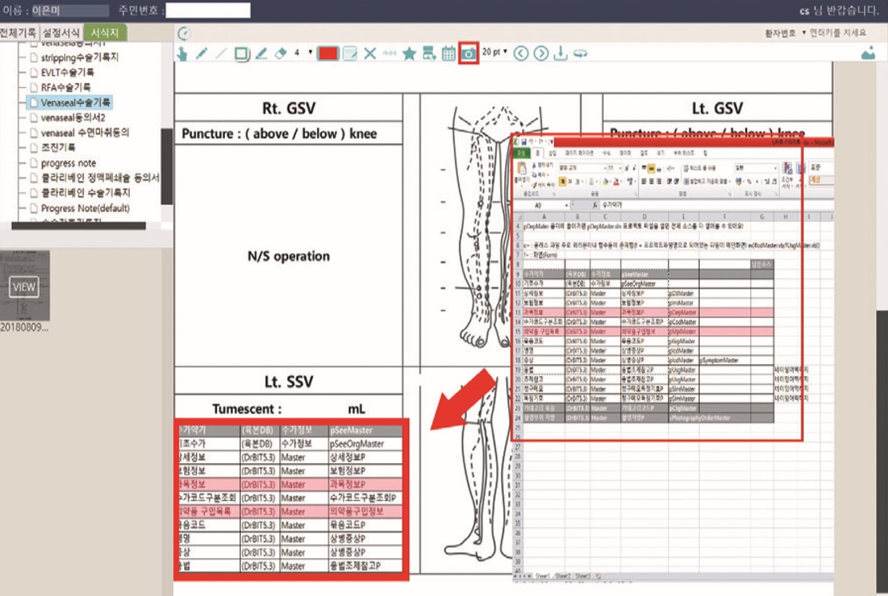Click the width spacing icon beside X

pos(389,54)
